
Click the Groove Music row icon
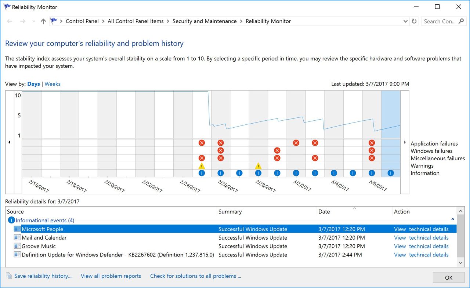pos(17,246)
